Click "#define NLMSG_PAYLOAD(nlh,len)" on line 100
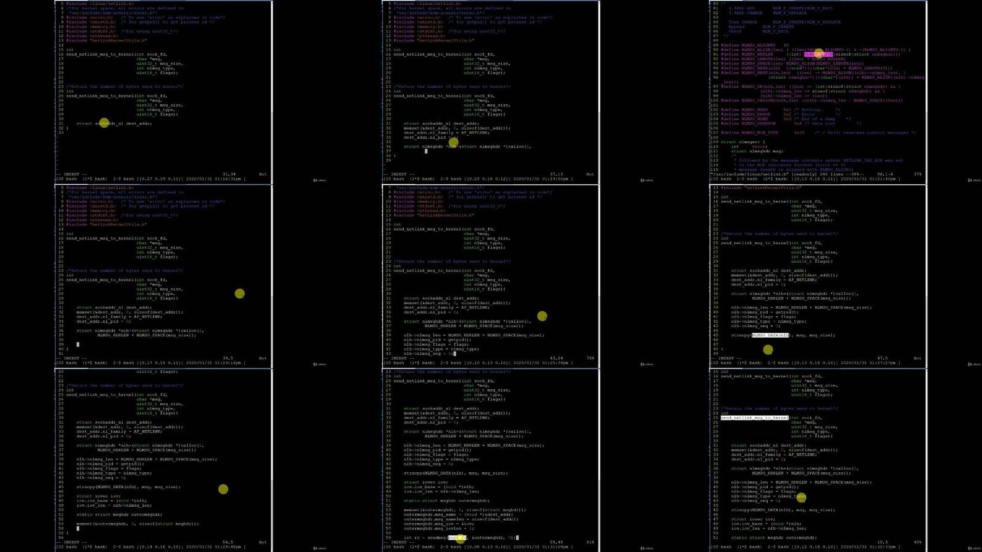The height and width of the screenshot is (552, 982). coord(759,101)
